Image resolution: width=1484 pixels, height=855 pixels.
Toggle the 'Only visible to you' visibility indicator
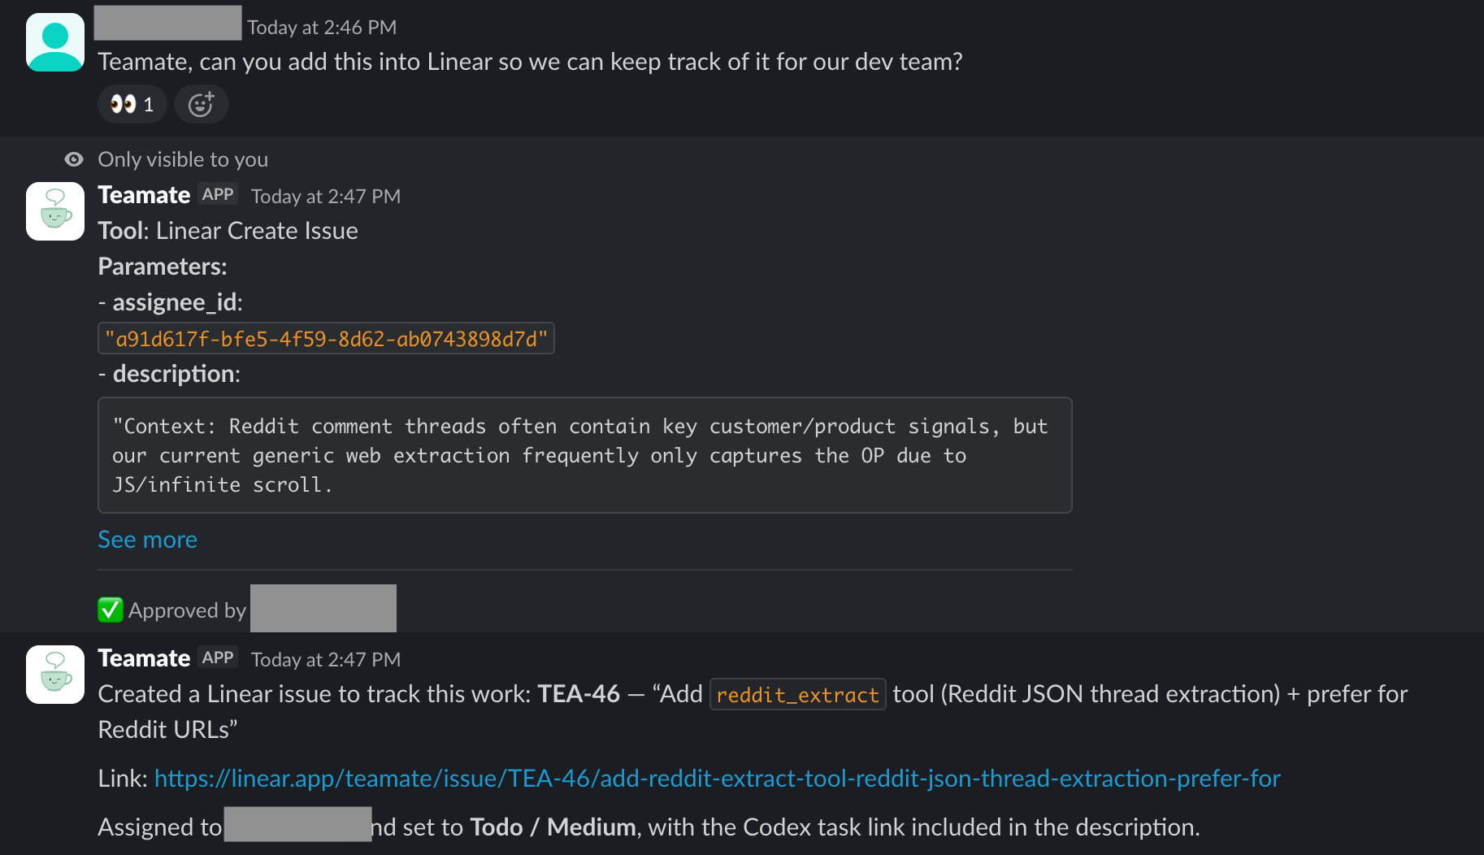pyautogui.click(x=73, y=159)
